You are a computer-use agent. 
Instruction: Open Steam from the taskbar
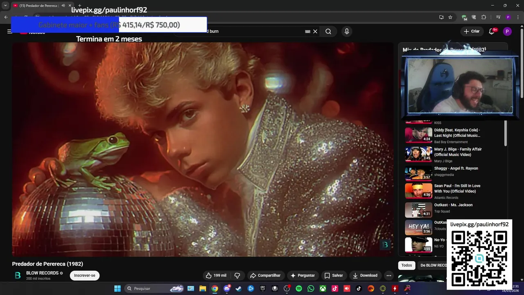tap(239, 288)
